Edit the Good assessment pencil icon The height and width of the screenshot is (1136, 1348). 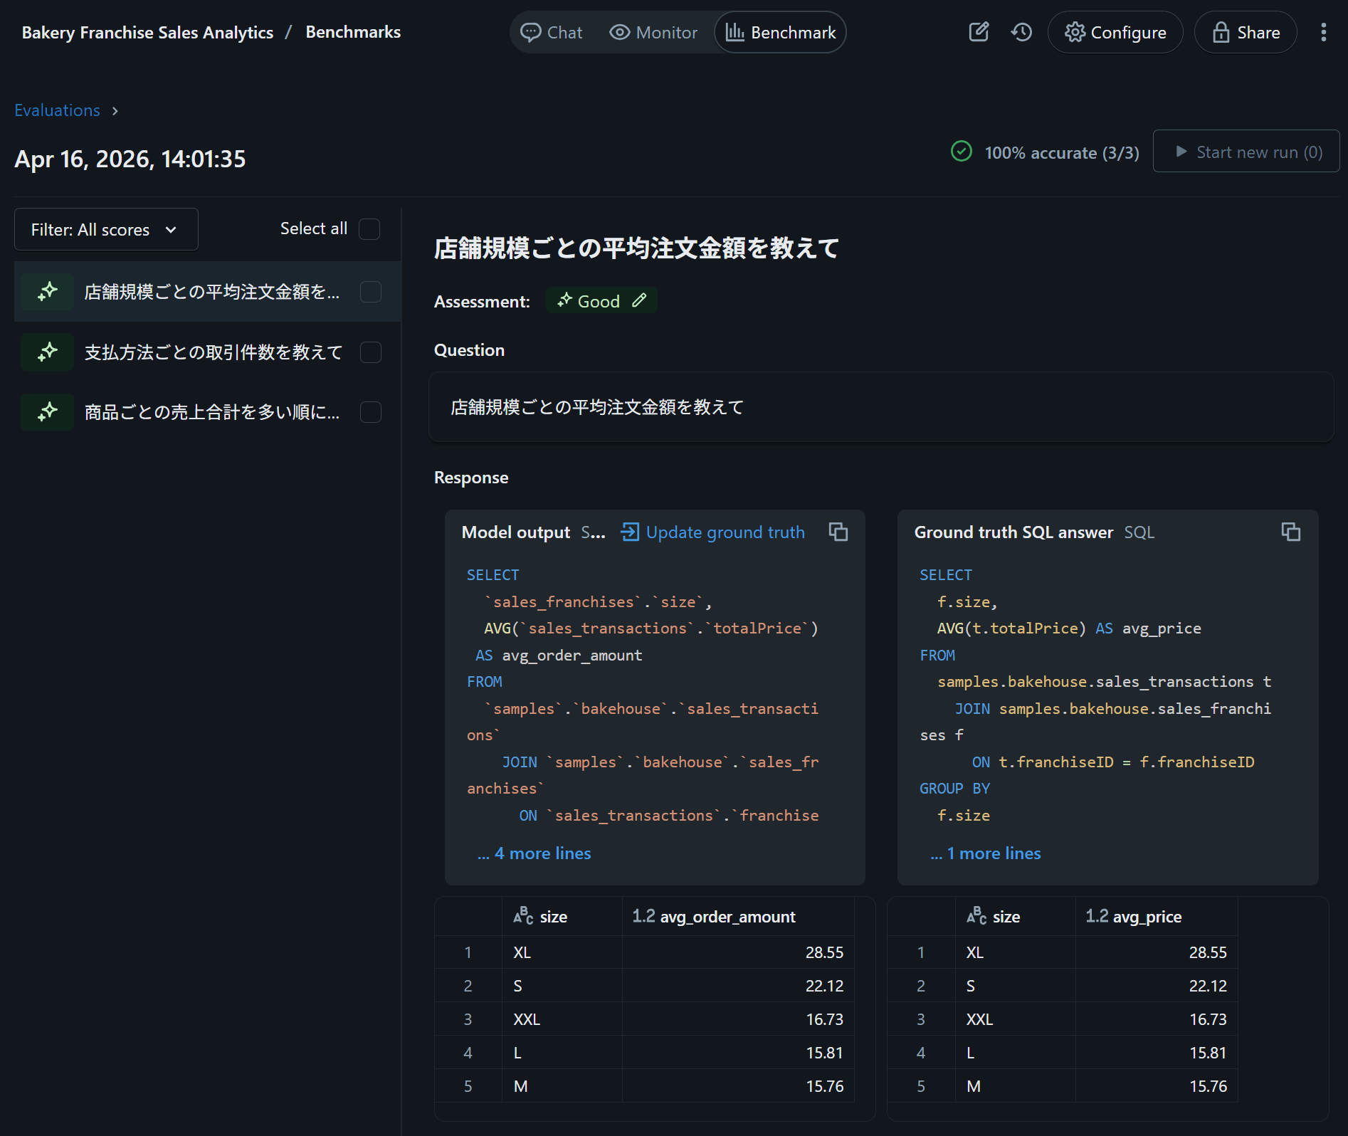639,300
